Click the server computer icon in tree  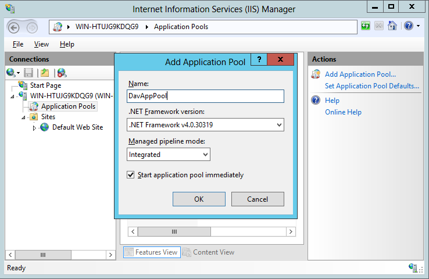click(x=23, y=95)
